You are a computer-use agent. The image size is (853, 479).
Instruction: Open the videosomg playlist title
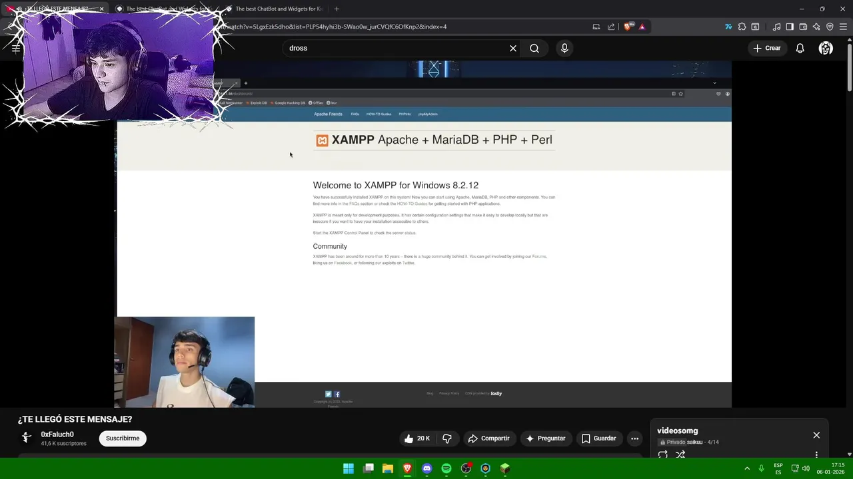coord(678,430)
